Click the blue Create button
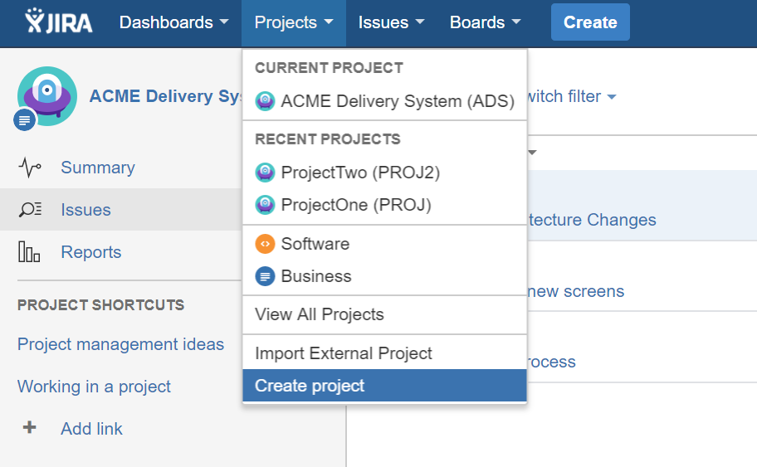757x467 pixels. pos(590,22)
